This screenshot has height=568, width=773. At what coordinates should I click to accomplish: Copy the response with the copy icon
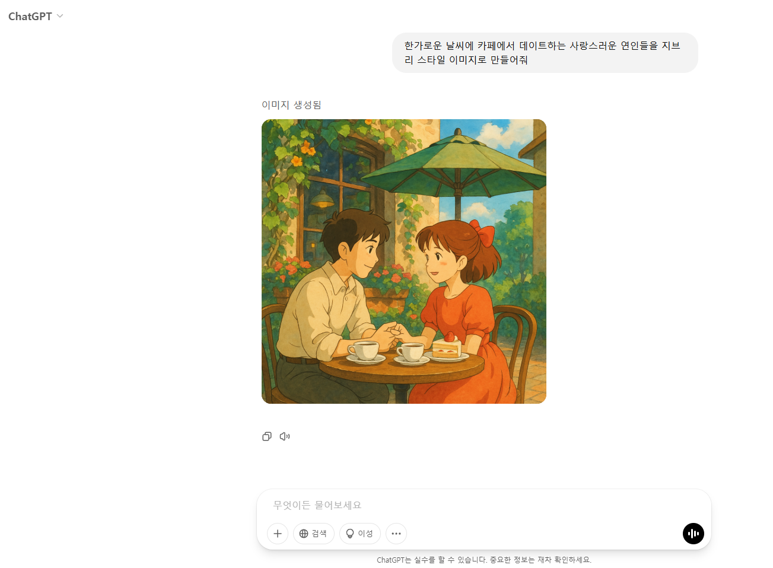coord(267,436)
